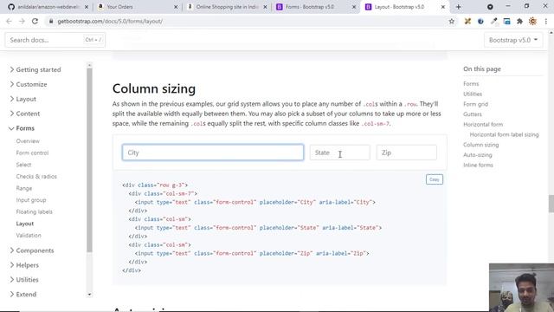Screen dimensions: 554x312
Task: Copy the column sizing code snippet
Action: pyautogui.click(x=435, y=179)
